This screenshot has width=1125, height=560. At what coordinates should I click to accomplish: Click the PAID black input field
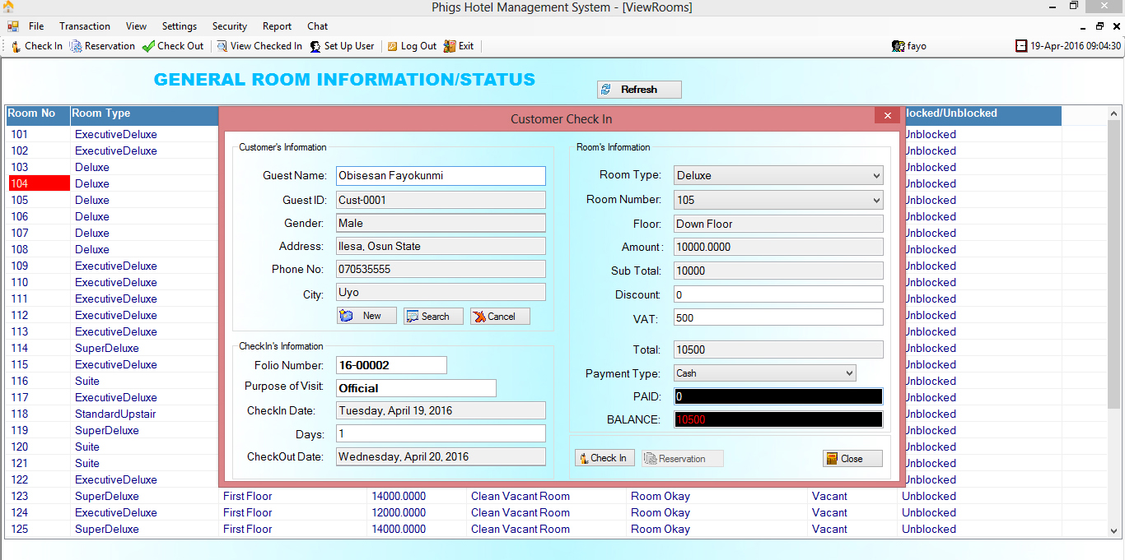[x=778, y=396]
